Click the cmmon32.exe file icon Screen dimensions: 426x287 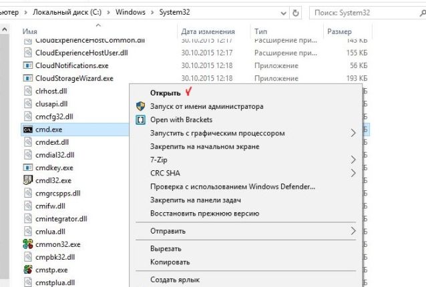click(28, 244)
